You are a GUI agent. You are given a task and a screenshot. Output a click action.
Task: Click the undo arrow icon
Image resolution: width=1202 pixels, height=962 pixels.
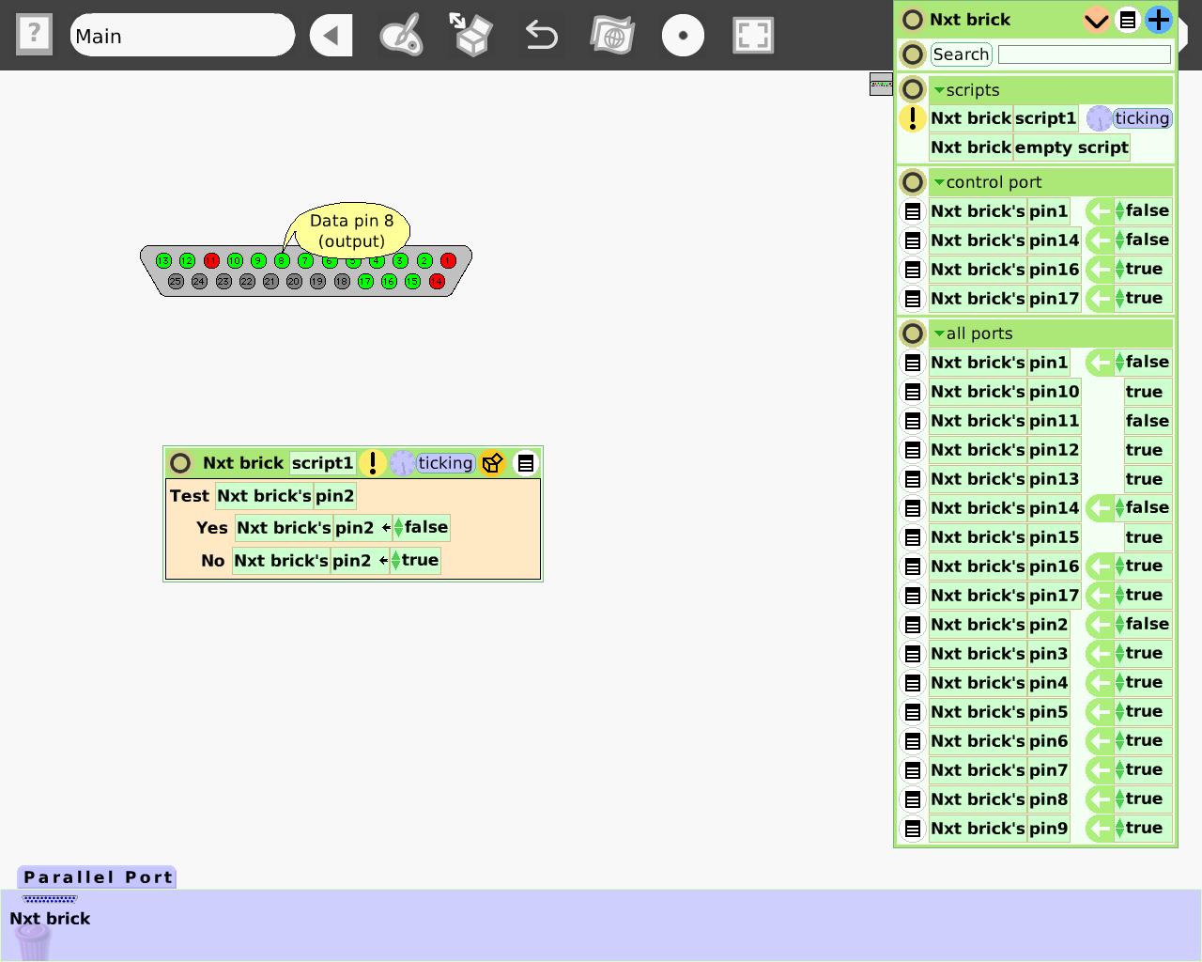click(542, 36)
